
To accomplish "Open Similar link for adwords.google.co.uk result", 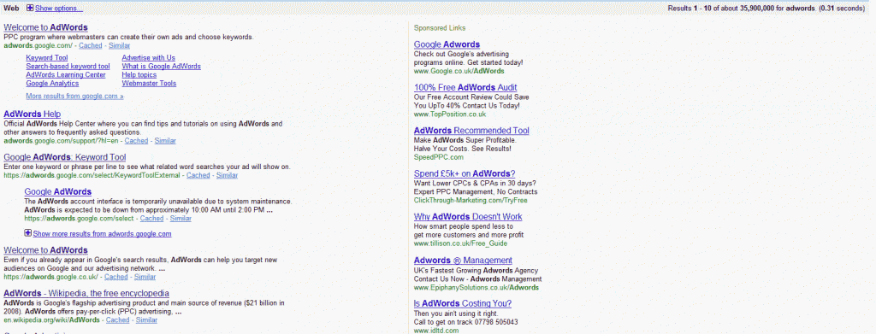I will 145,277.
